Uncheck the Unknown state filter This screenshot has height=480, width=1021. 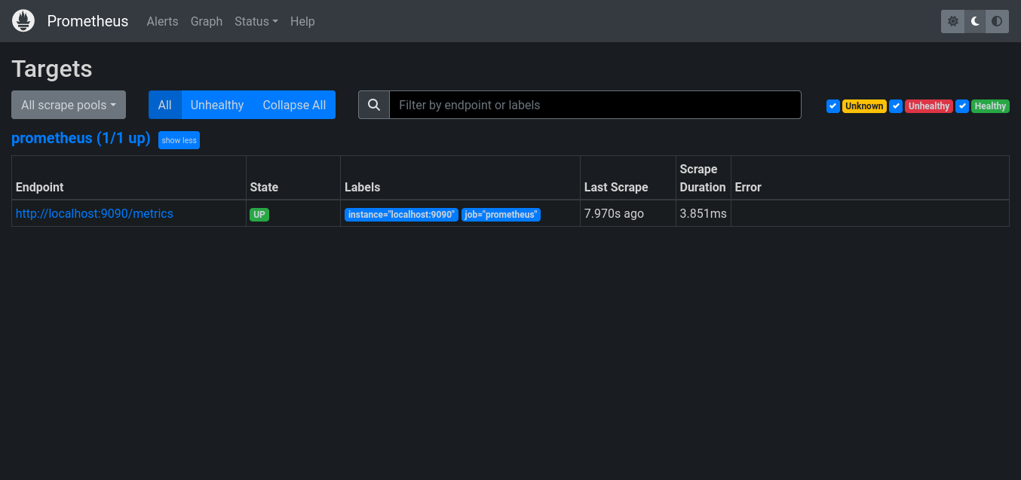(x=832, y=105)
